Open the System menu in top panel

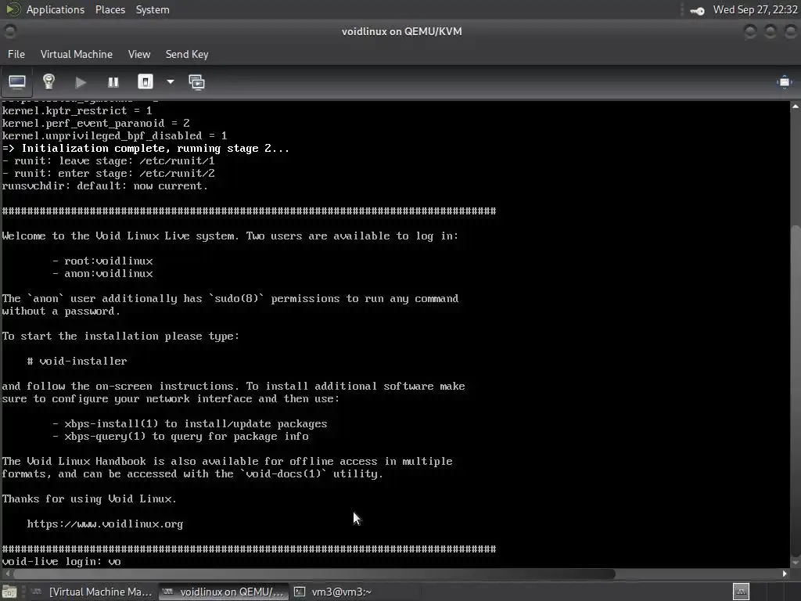(x=153, y=9)
